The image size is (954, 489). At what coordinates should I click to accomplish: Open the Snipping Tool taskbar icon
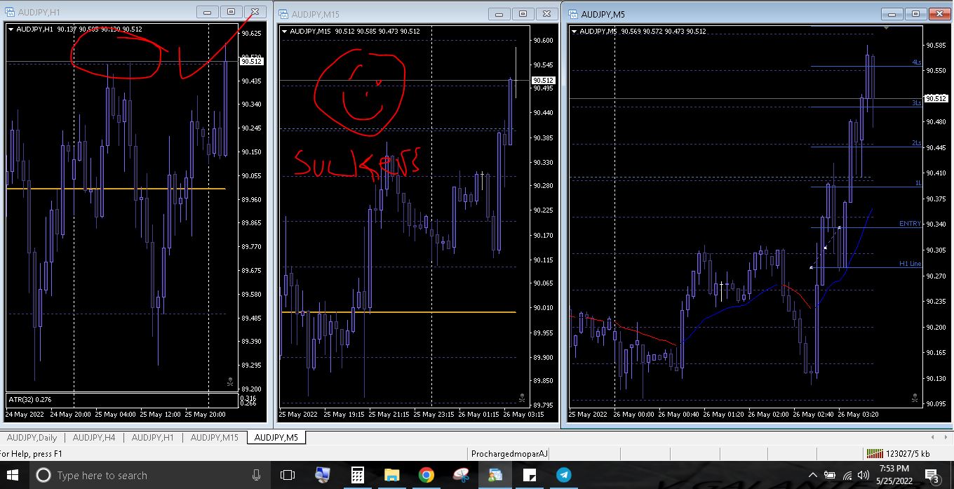460,475
